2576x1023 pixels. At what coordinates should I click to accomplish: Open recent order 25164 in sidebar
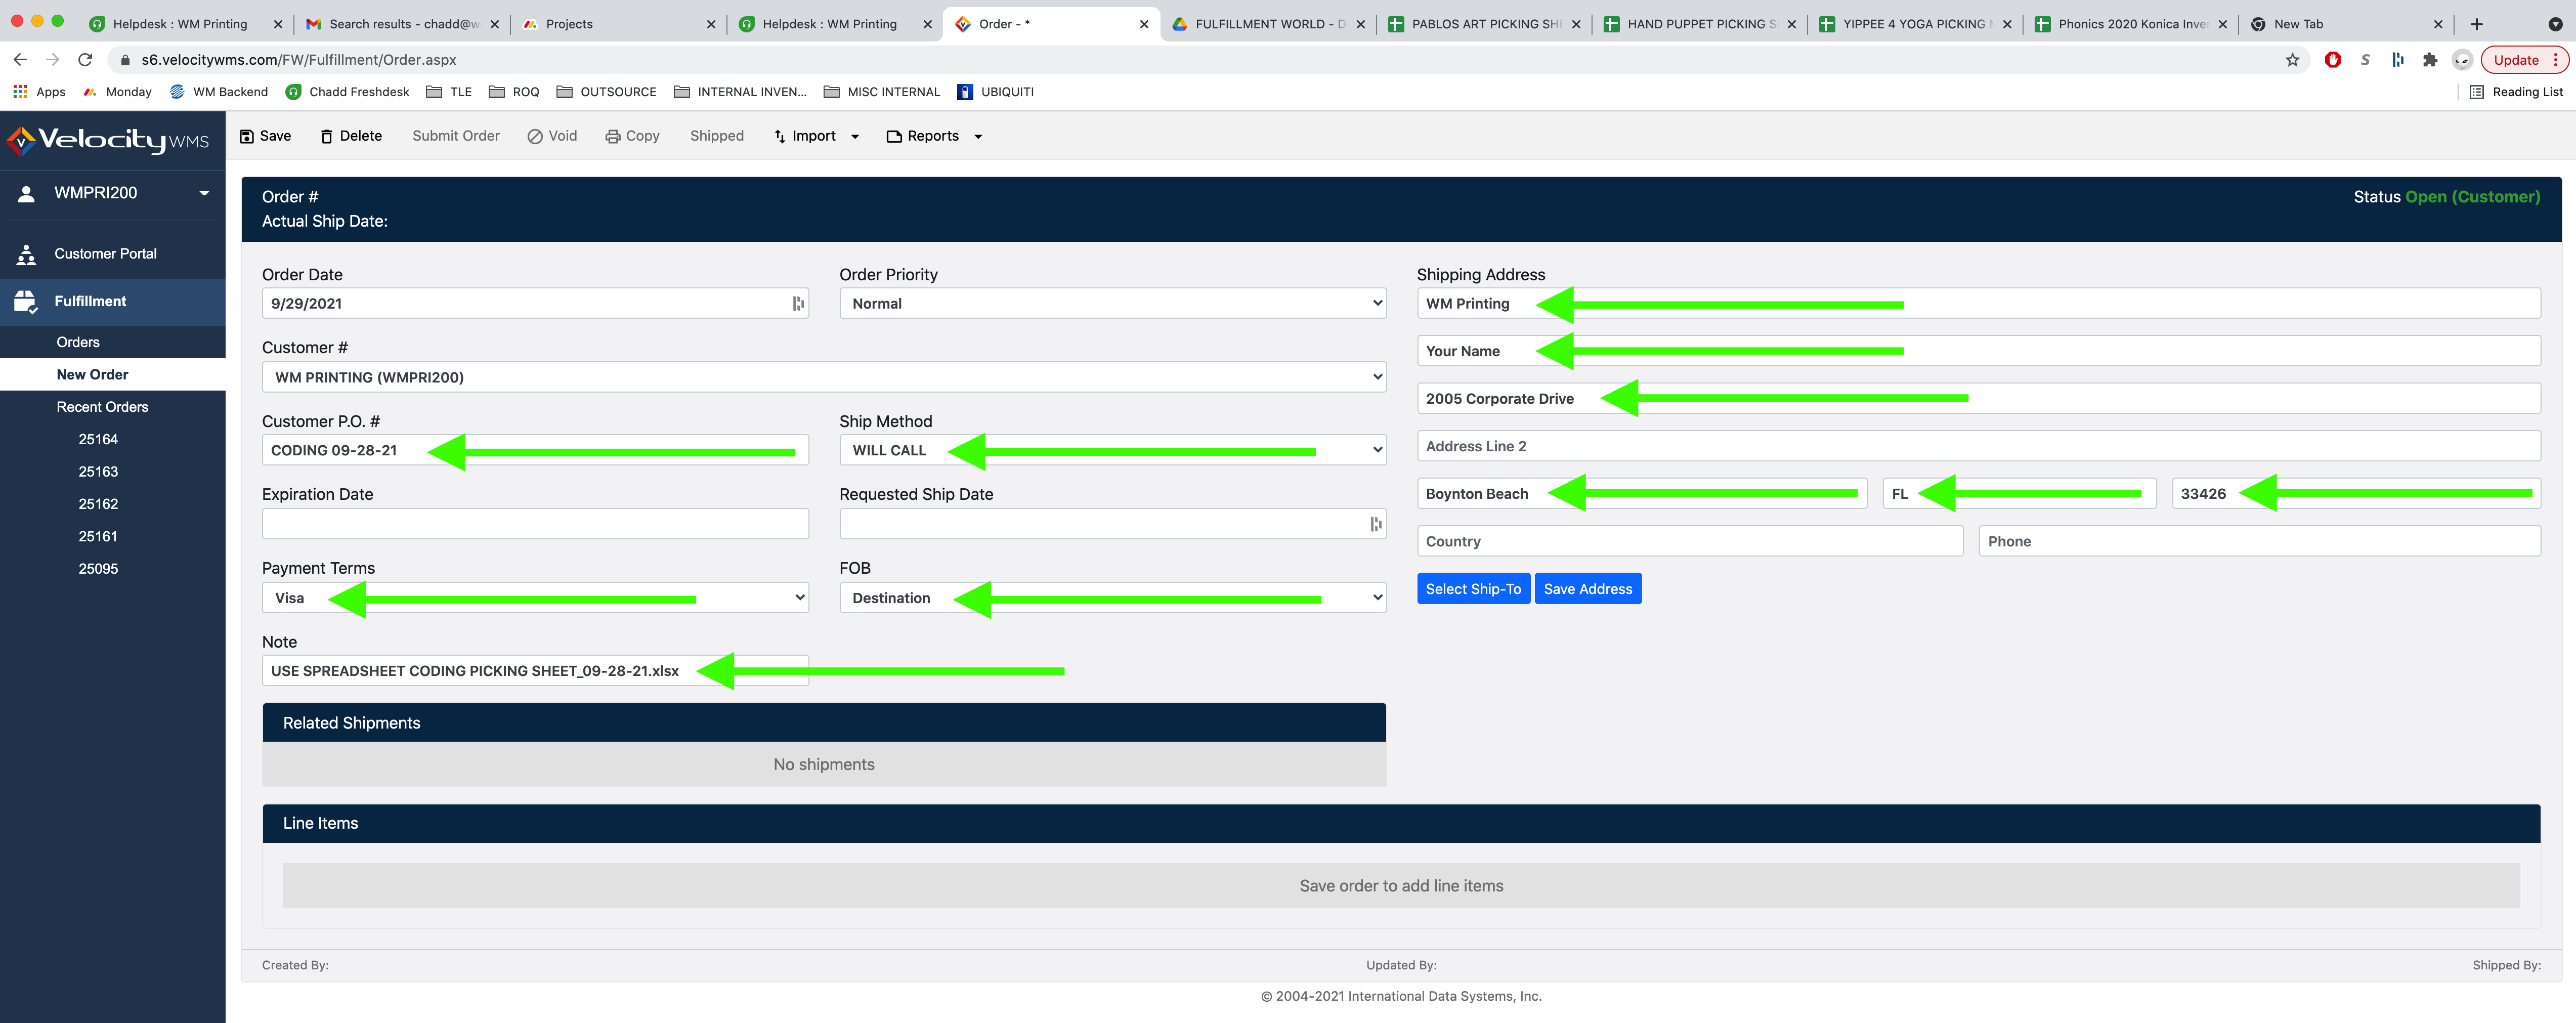coord(98,439)
